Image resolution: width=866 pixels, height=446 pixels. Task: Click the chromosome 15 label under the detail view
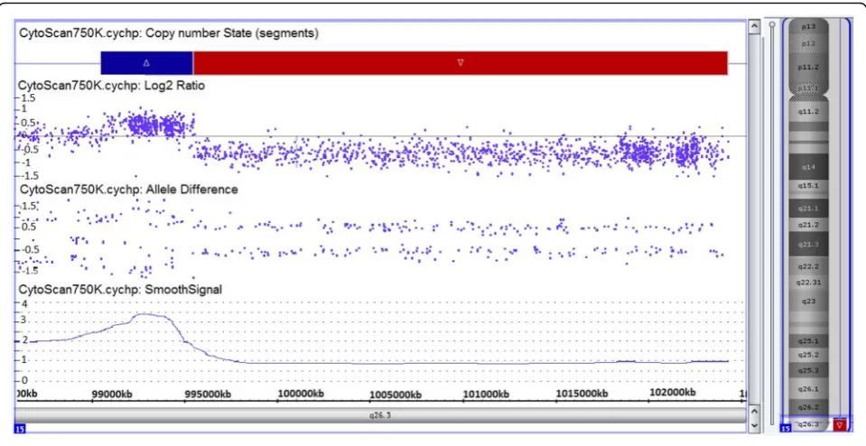[20, 428]
